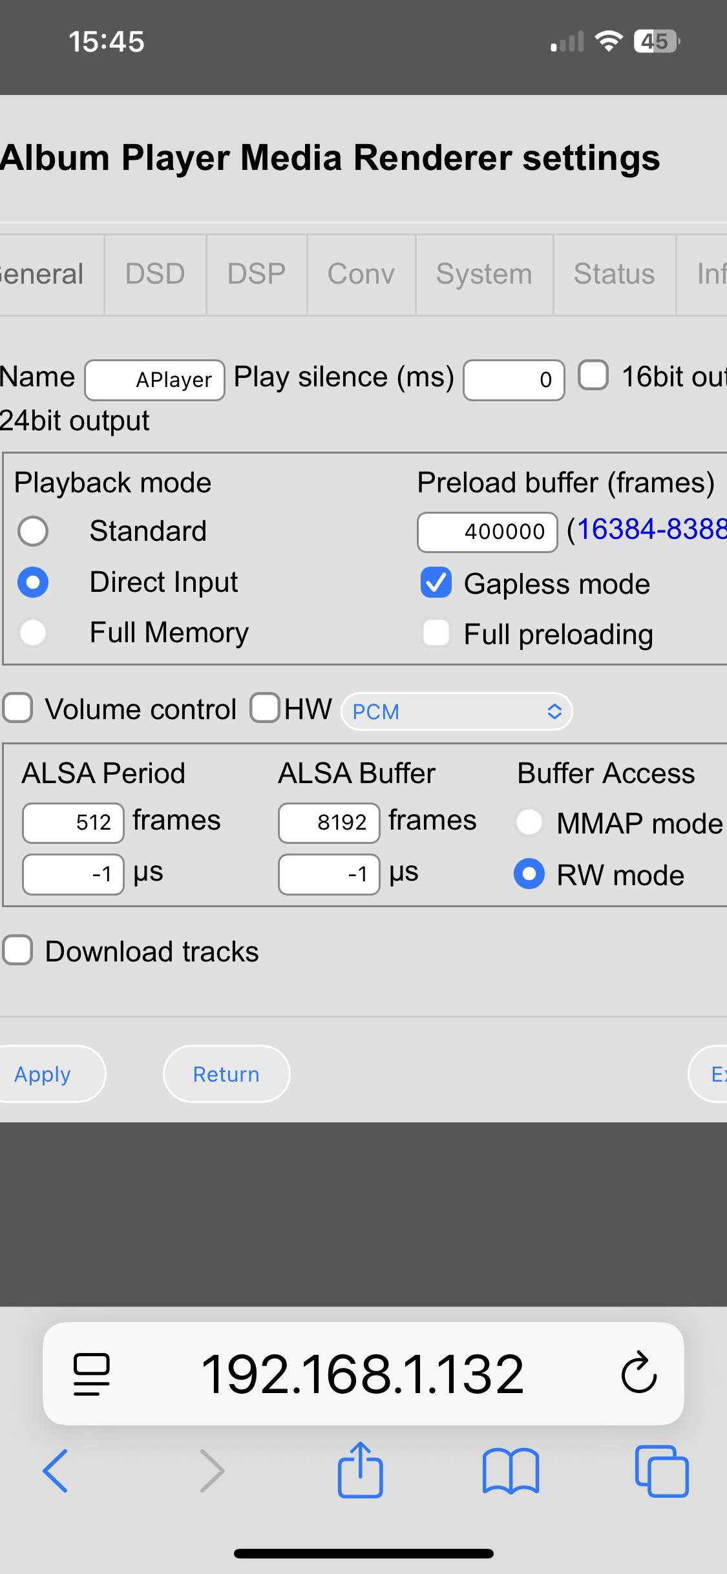Open the PCM dropdown menu
The height and width of the screenshot is (1574, 727).
pos(456,711)
